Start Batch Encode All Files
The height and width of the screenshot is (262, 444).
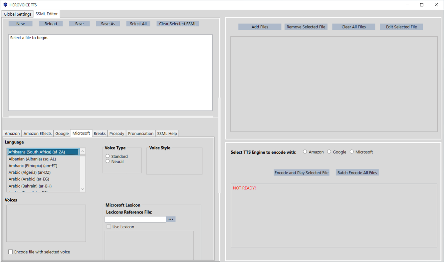pyautogui.click(x=357, y=172)
